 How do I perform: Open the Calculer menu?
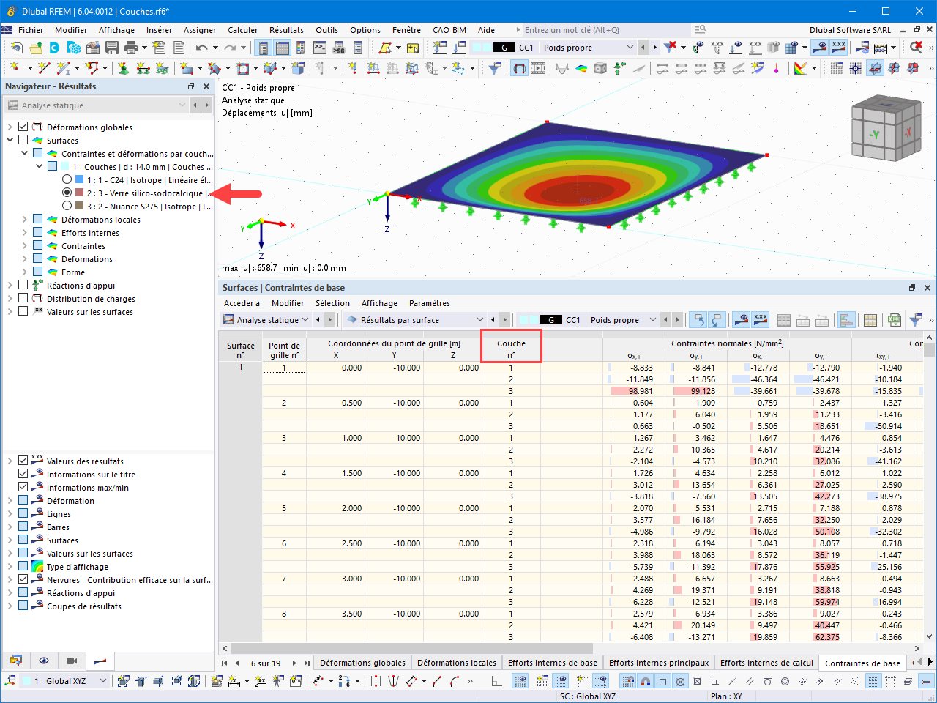(x=243, y=30)
